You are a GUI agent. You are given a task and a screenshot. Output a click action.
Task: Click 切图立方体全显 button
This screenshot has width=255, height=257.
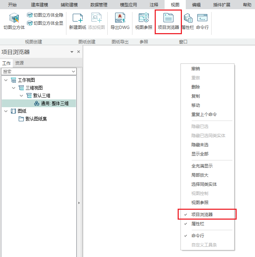pyautogui.click(x=45, y=23)
